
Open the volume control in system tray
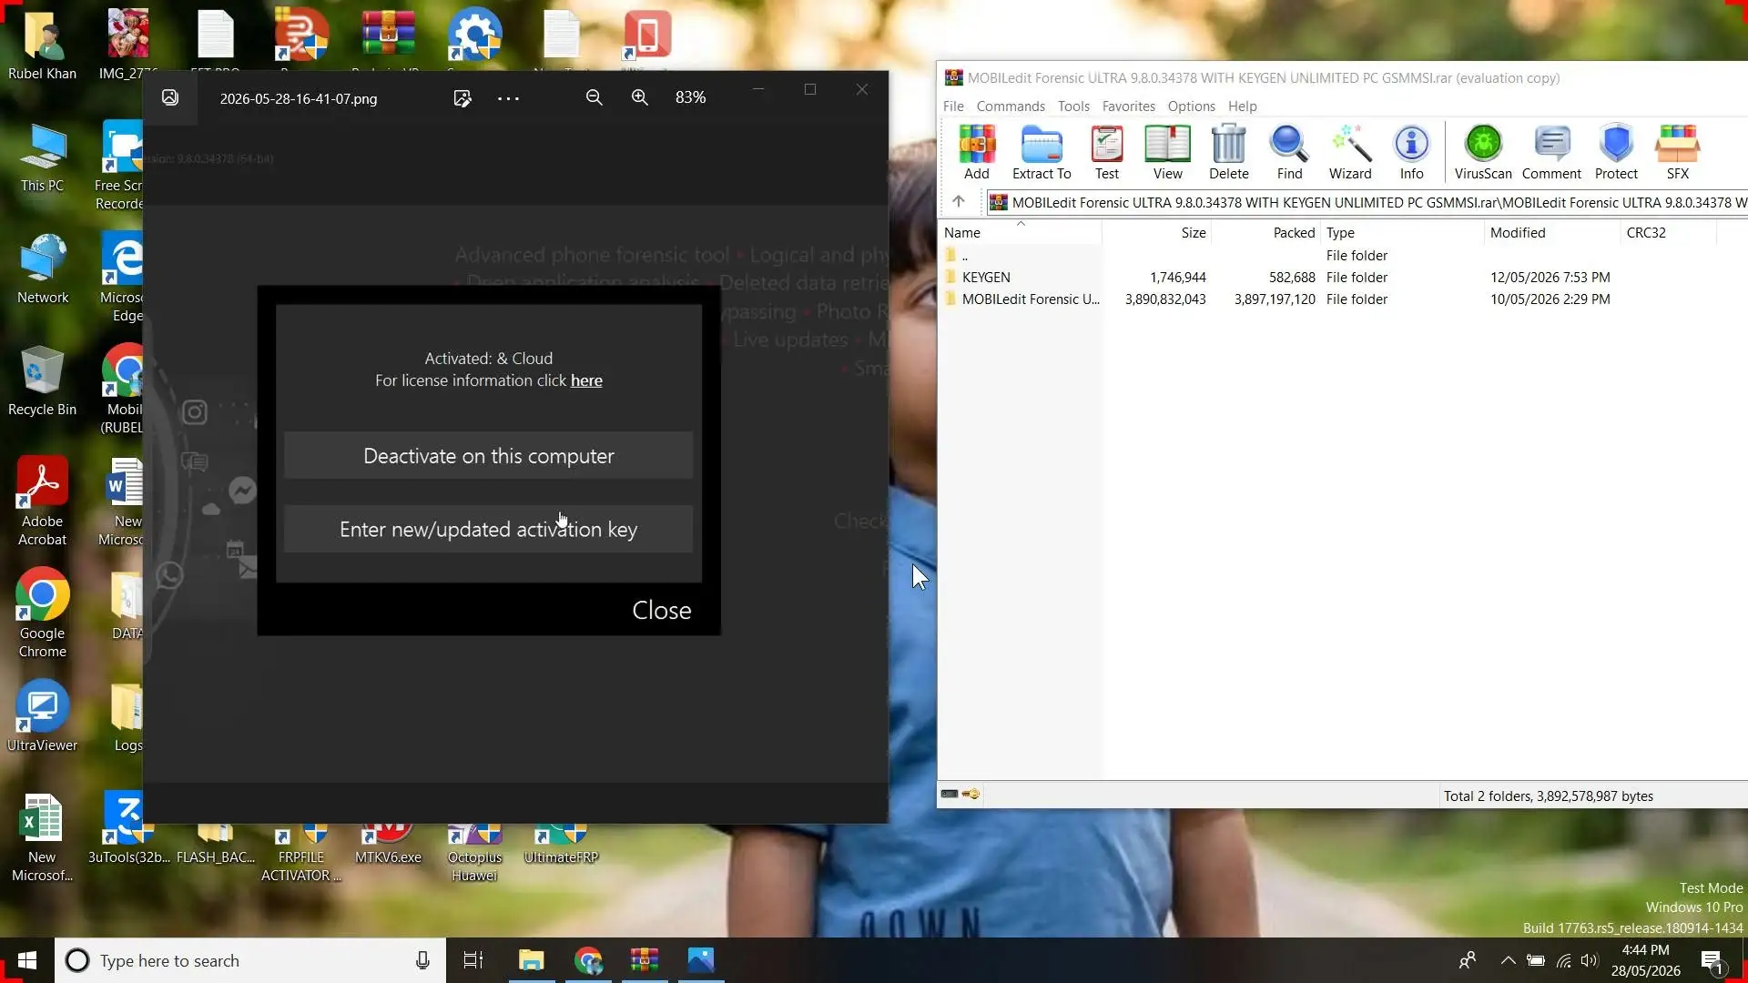1590,960
